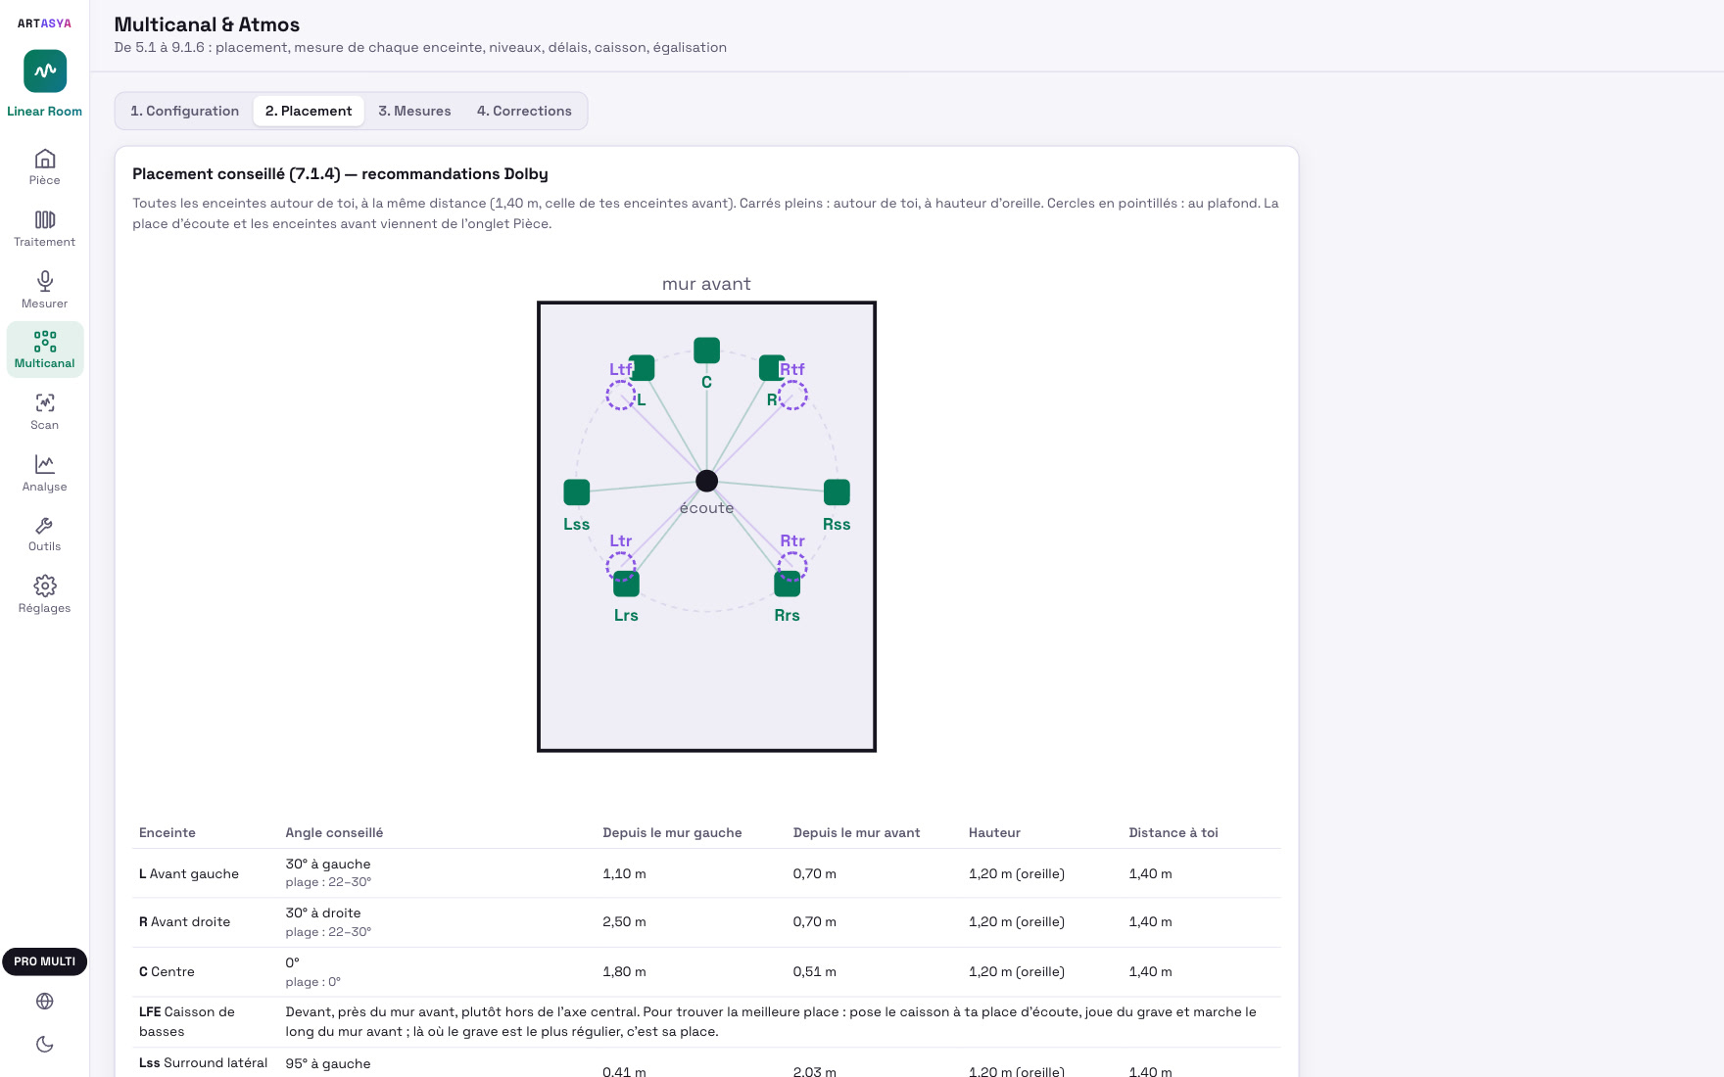
Task: Click the PRO MULTI badge
Action: (44, 961)
